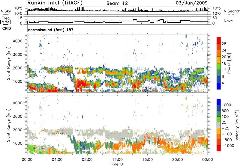Click the red top segment of the Power colorbar
This screenshot has height=166, width=240.
[219, 40]
